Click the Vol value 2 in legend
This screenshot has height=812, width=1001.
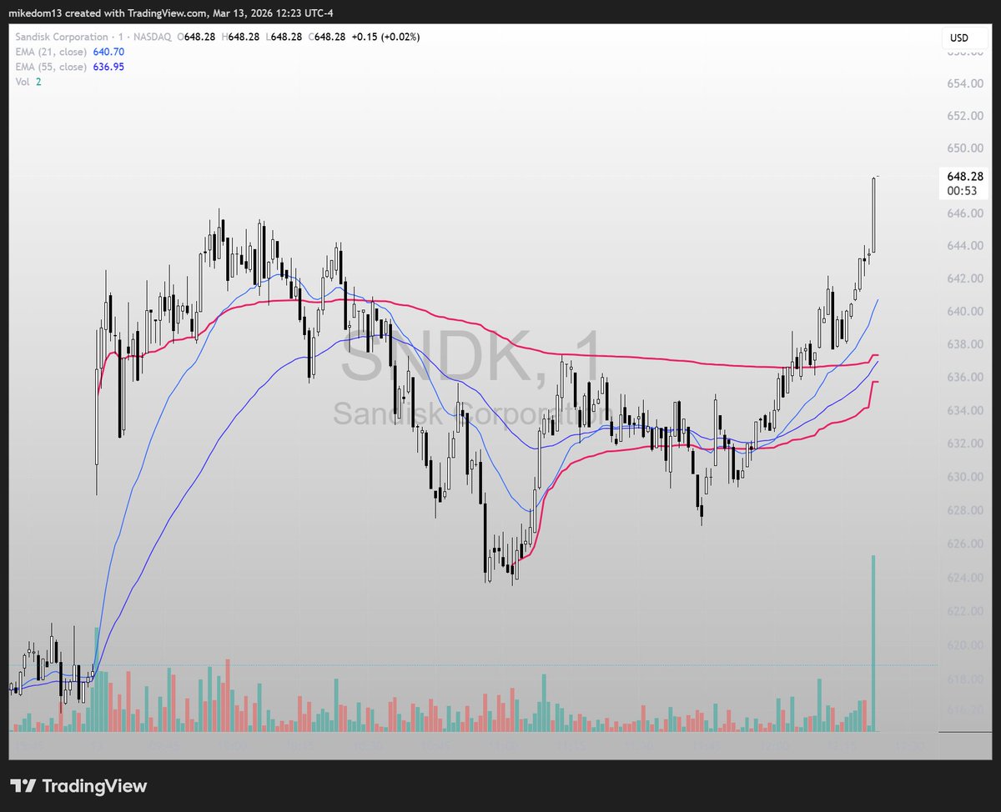click(38, 82)
